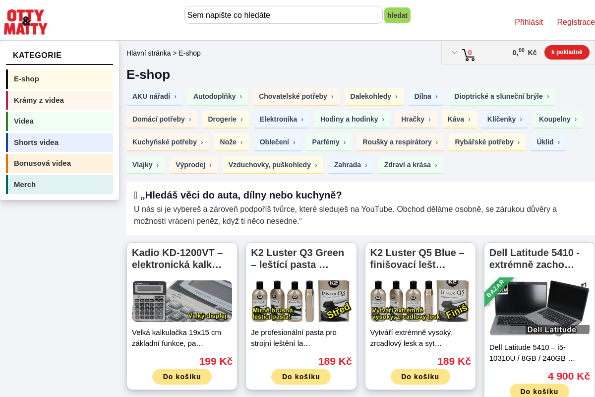This screenshot has width=595, height=397.
Task: Open Dalekohledy category
Action: [x=374, y=96]
